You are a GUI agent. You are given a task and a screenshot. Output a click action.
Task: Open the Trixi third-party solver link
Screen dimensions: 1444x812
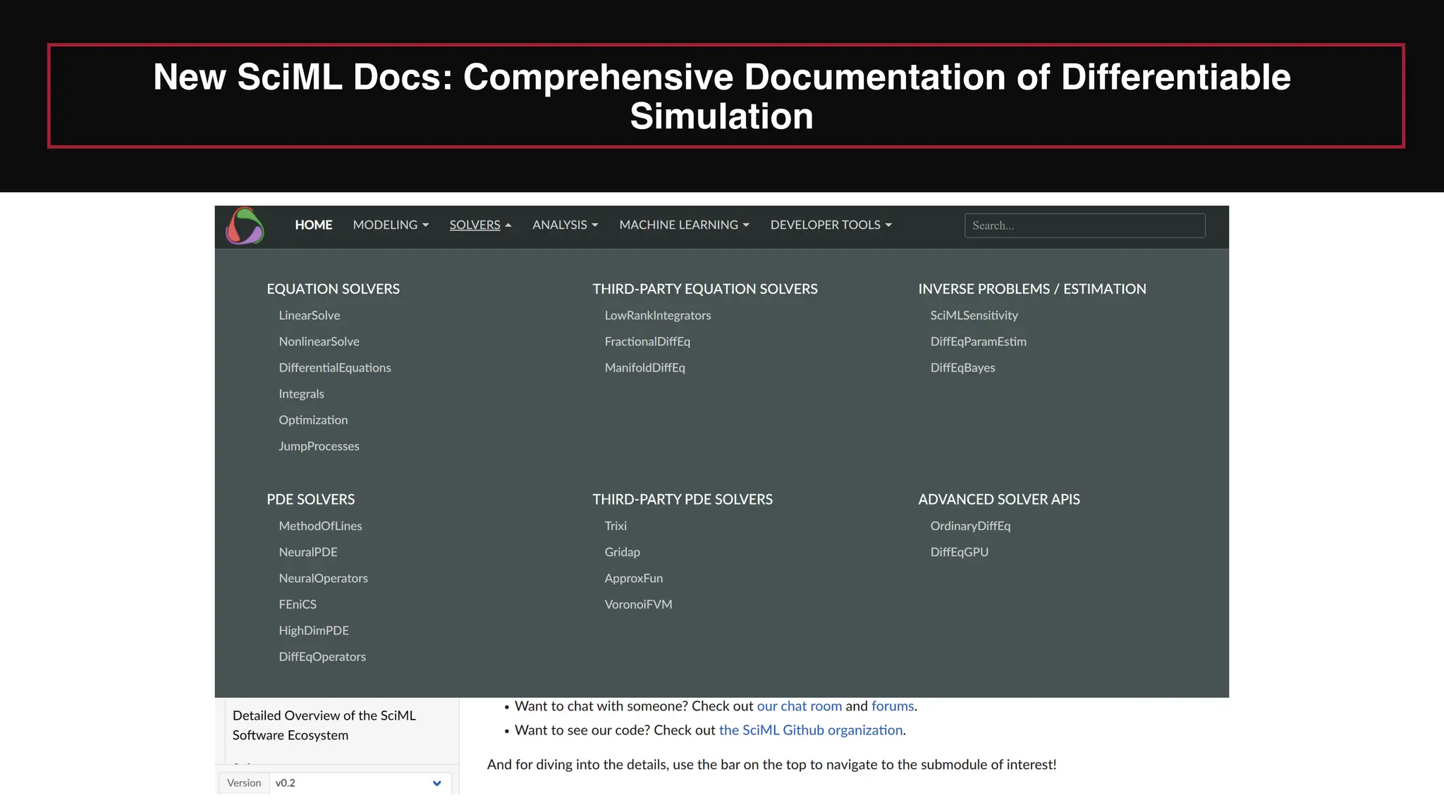pyautogui.click(x=616, y=526)
